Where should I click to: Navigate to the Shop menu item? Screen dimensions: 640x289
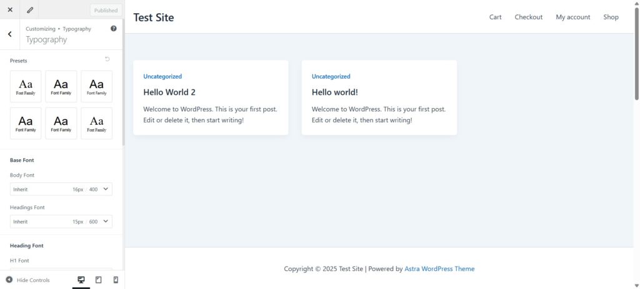[x=611, y=17]
